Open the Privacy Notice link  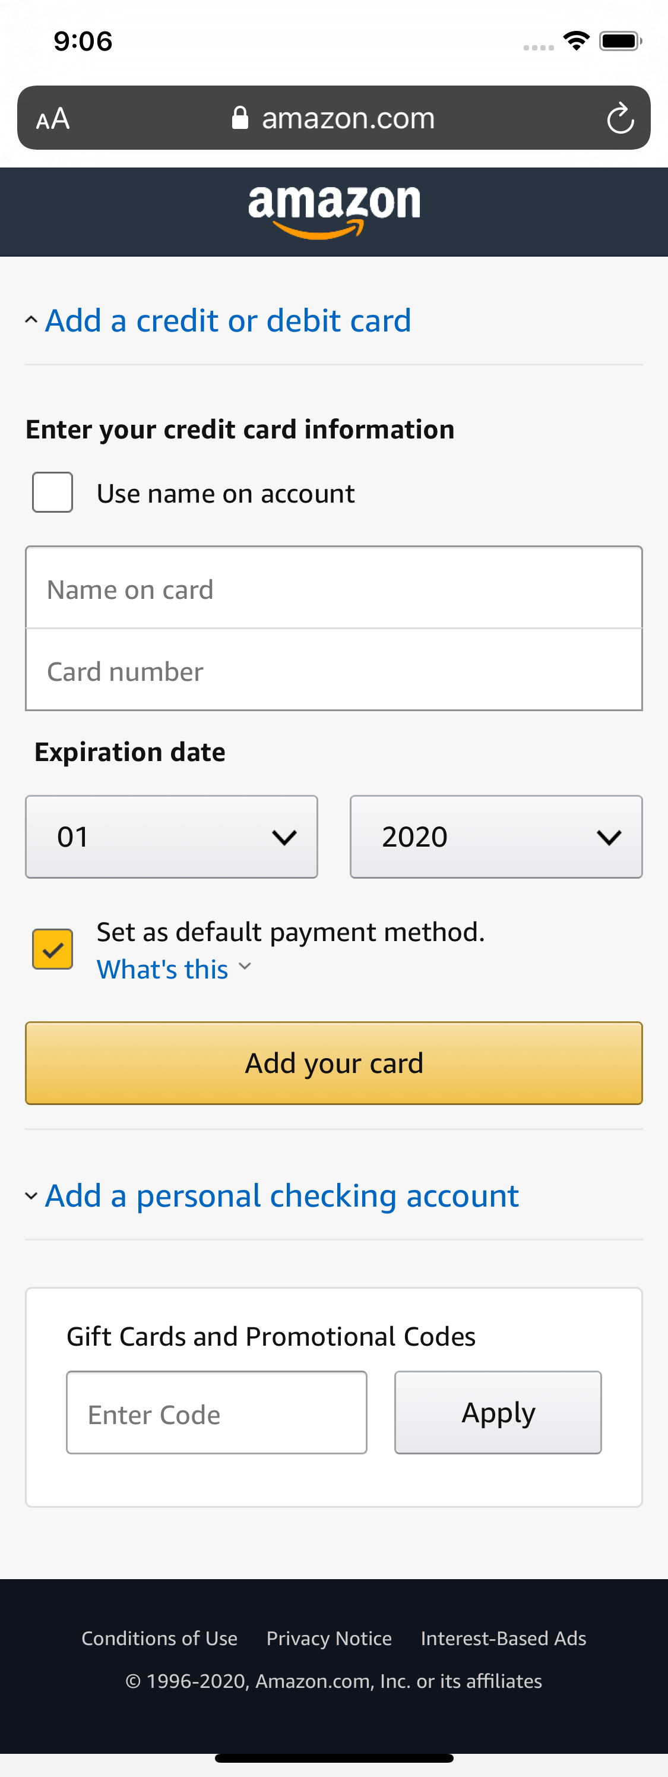point(328,1637)
